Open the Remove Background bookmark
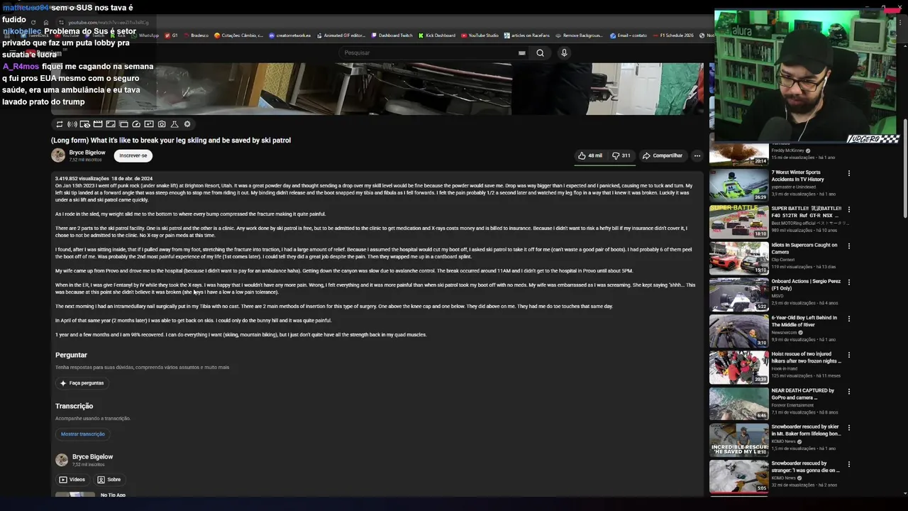Image resolution: width=908 pixels, height=511 pixels. tap(579, 35)
